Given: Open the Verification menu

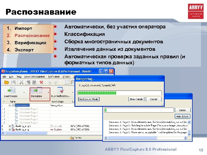Looking at the screenshot, I should tap(54, 77).
